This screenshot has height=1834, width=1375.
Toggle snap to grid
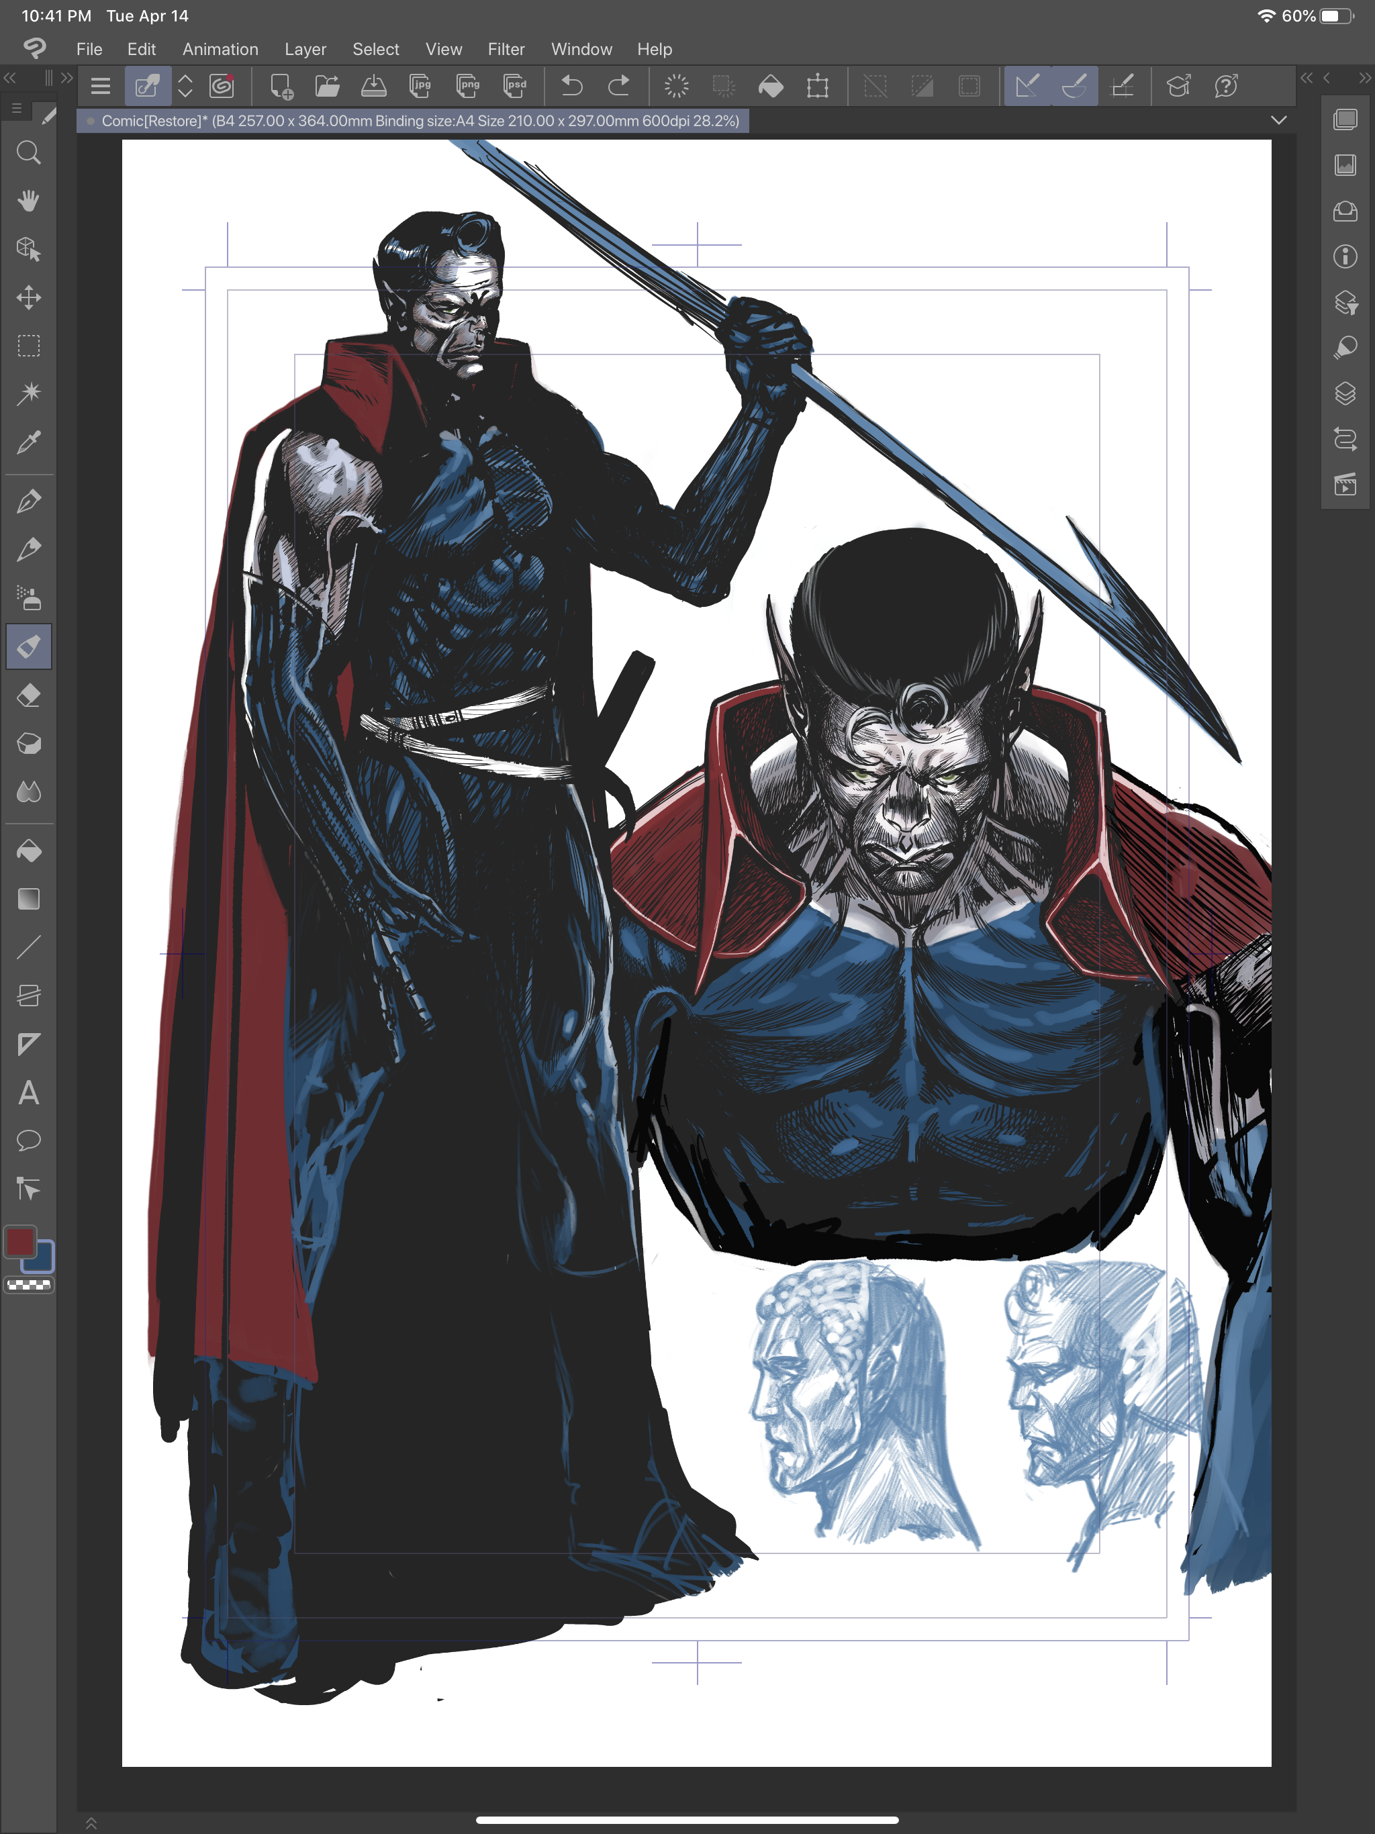(x=1122, y=85)
